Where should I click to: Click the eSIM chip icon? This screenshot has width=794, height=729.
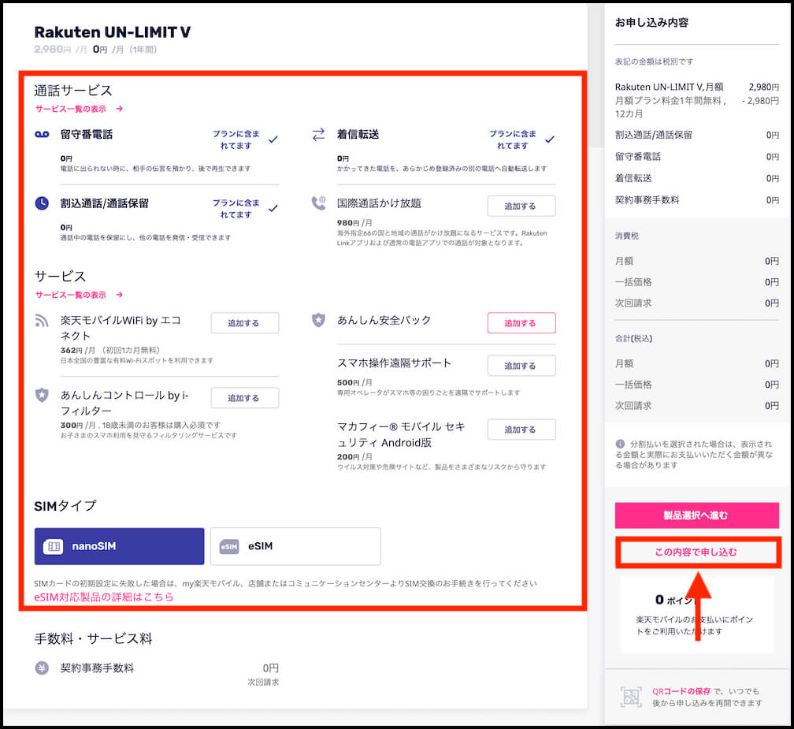point(229,547)
